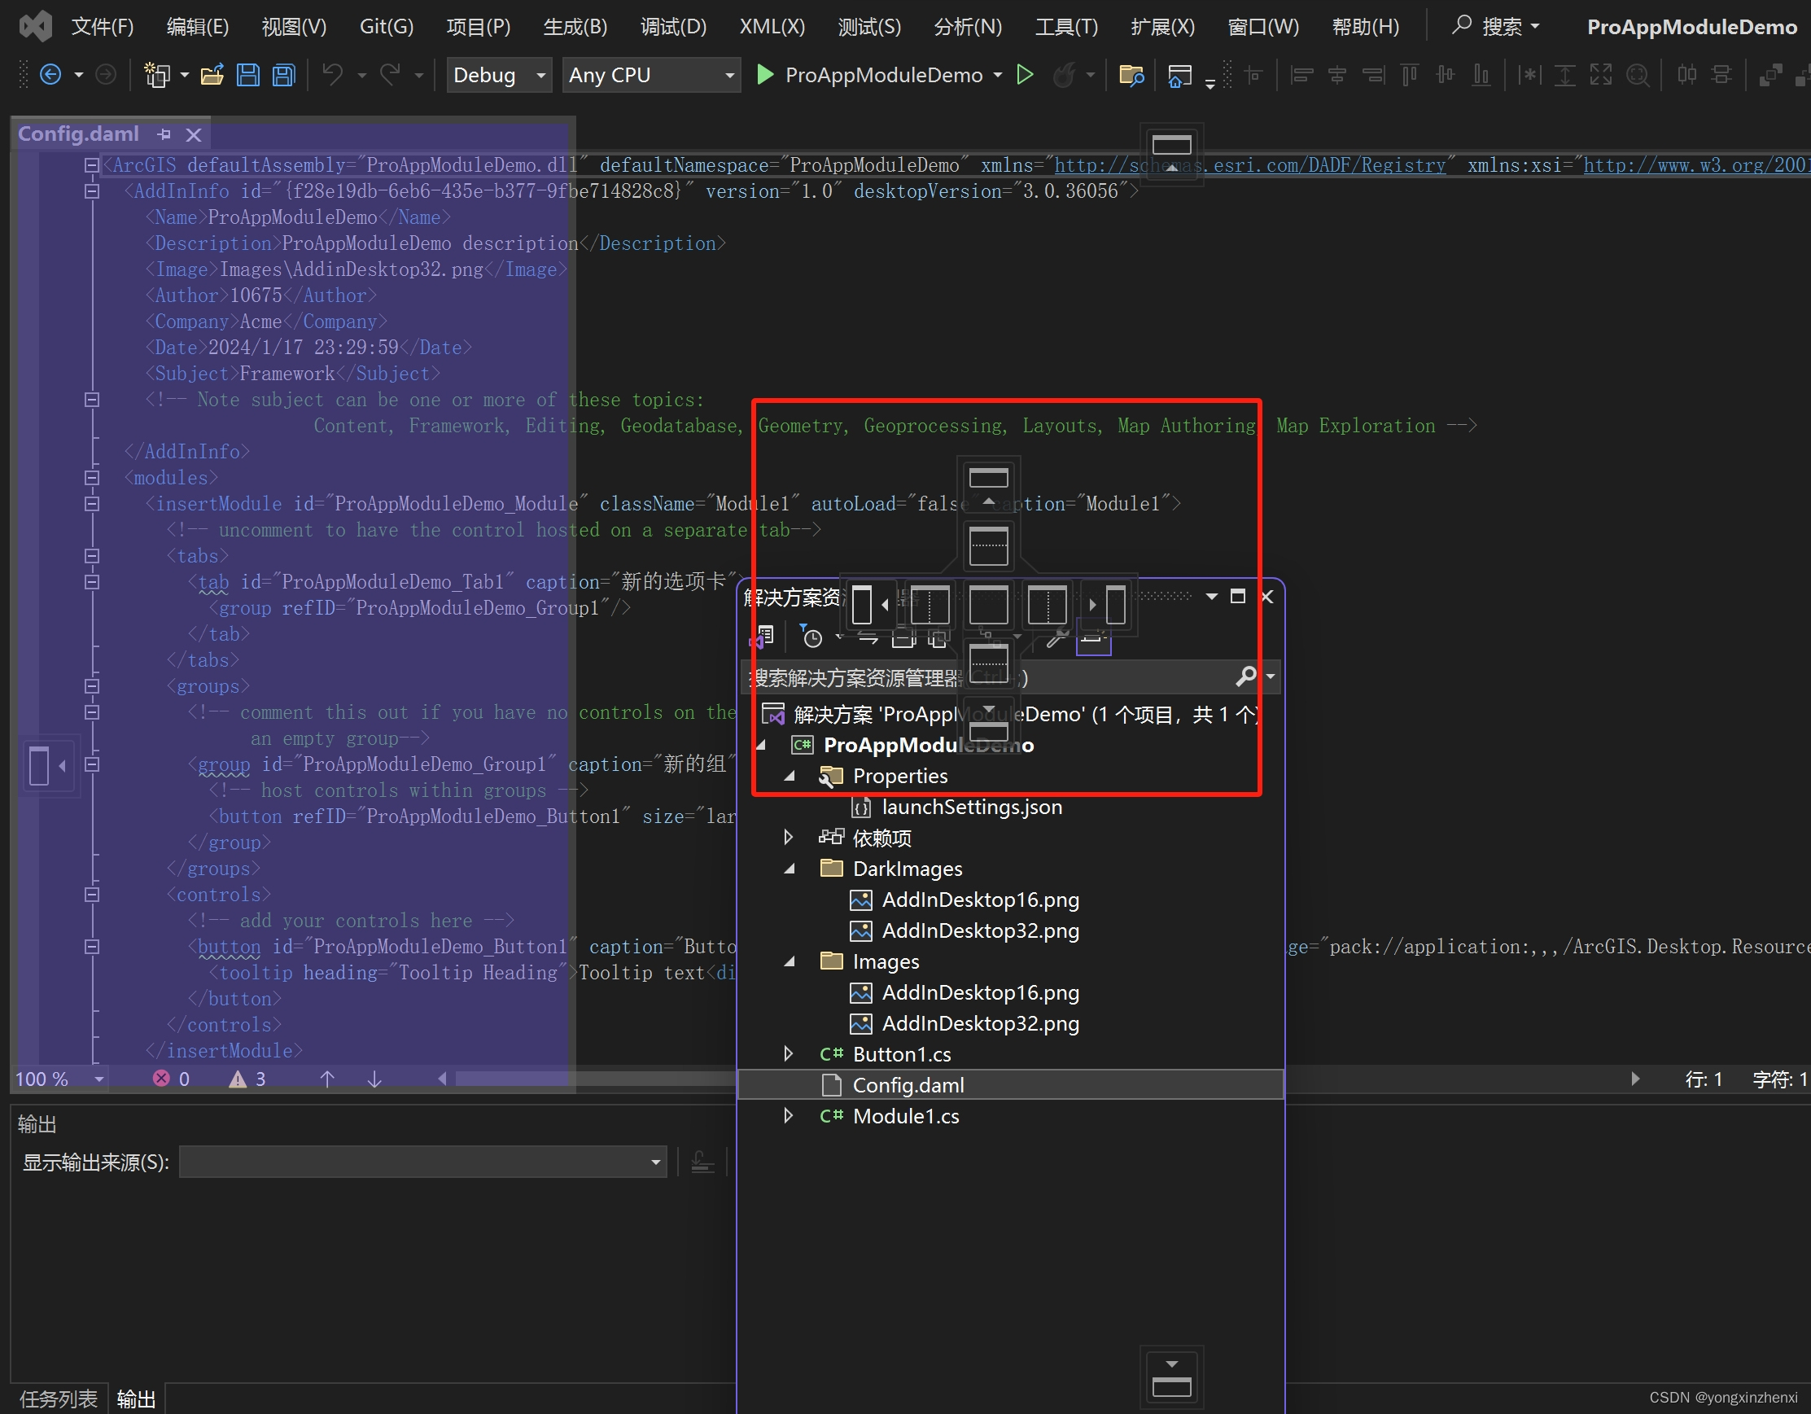The image size is (1811, 1414).
Task: Open the Any CPU platform dropdown
Action: pos(652,76)
